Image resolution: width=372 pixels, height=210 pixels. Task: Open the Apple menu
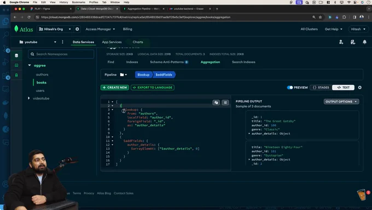(x=4, y=2)
